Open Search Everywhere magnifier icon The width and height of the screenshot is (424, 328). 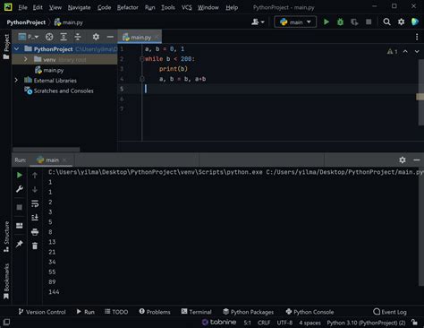386,22
